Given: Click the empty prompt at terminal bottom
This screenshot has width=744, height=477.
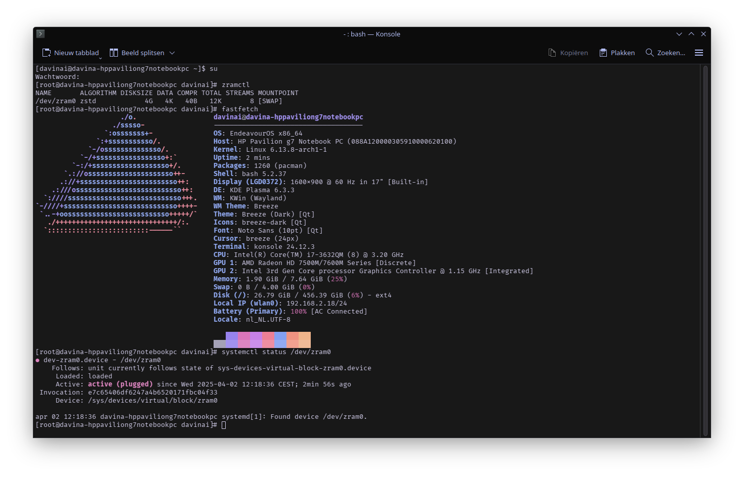Looking at the screenshot, I should pos(224,425).
